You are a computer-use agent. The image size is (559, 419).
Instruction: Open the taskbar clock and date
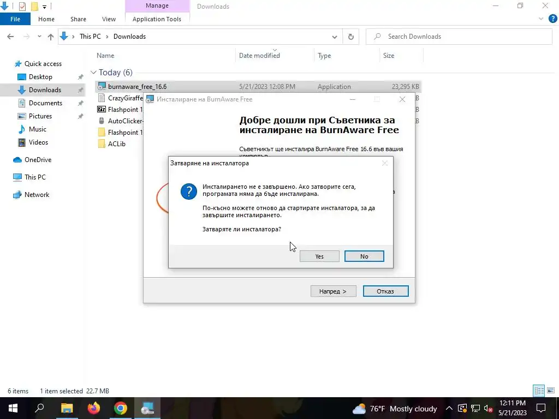coord(512,408)
